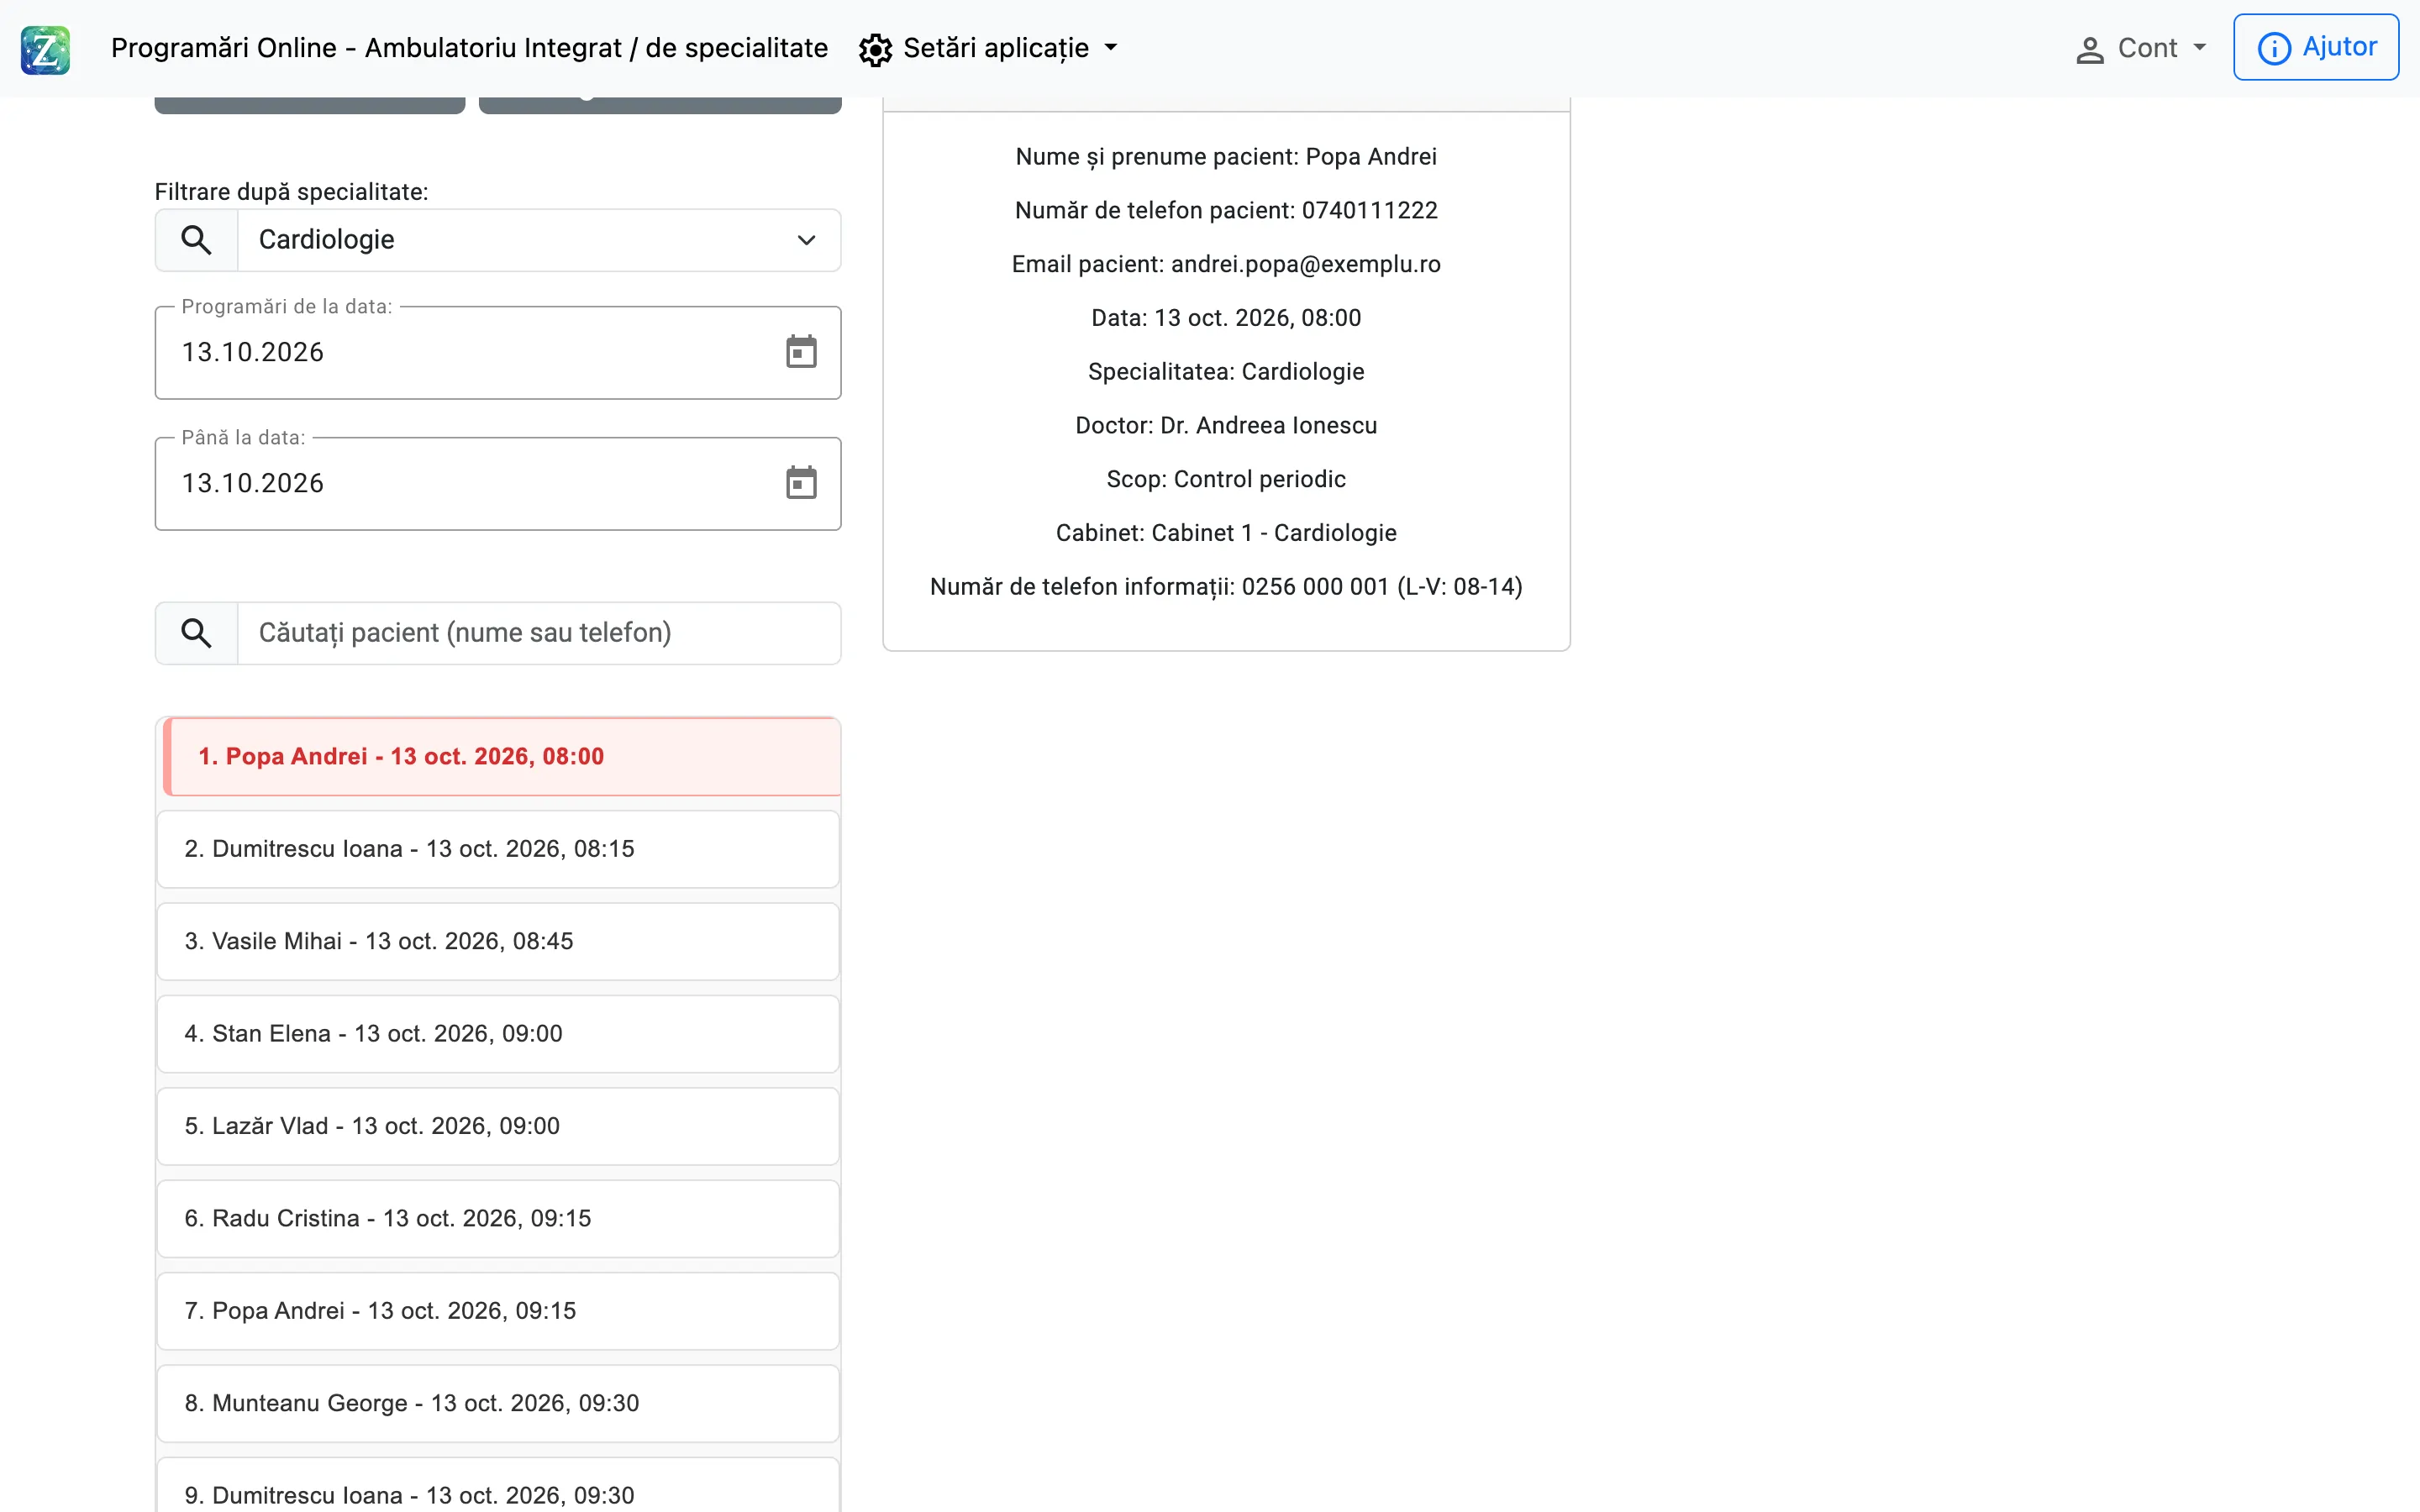Click the search icon beside specialty filter
2420x1512 pixels.
[196, 240]
